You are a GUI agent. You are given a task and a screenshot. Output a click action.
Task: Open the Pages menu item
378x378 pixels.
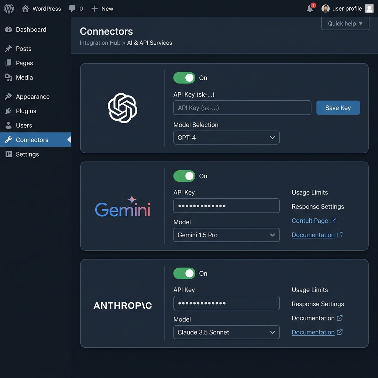click(35, 63)
